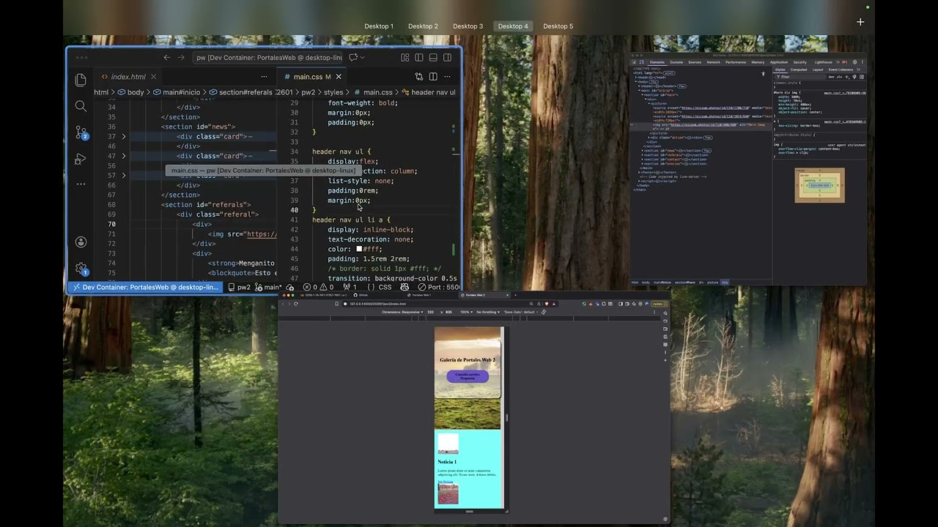Screen dimensions: 938x527
Task: Open more actions for index.html editor group
Action: pos(264,76)
